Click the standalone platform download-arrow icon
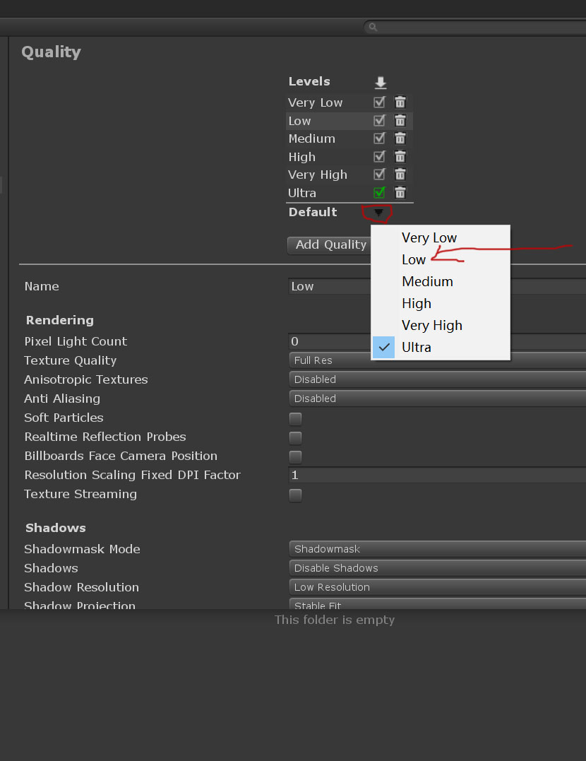This screenshot has height=761, width=586. pos(381,83)
